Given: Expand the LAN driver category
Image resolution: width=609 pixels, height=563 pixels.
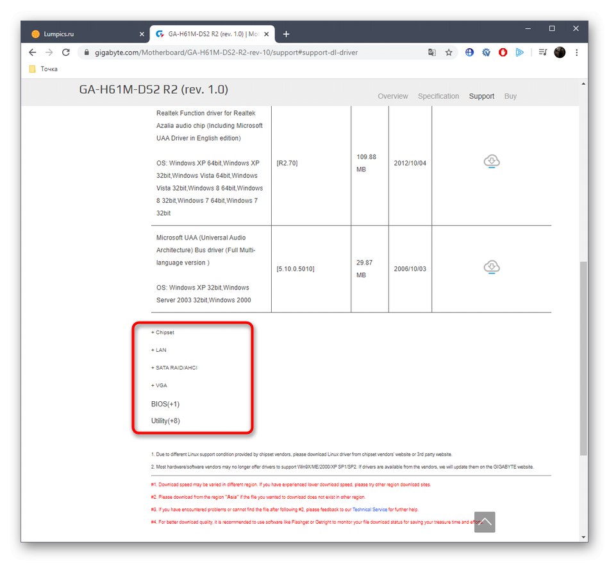Looking at the screenshot, I should pos(158,350).
